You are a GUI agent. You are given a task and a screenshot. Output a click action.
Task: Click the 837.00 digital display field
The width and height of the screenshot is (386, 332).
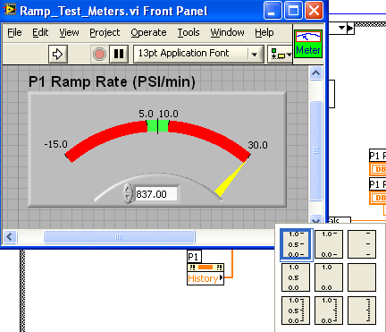click(156, 194)
